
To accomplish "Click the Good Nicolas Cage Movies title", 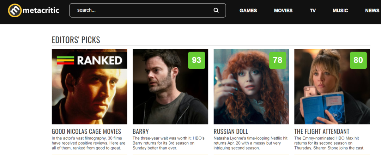I will 86,131.
